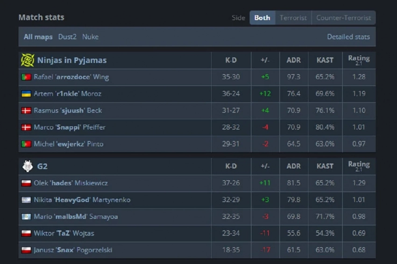Switch side filter to Terrorist

click(x=293, y=18)
